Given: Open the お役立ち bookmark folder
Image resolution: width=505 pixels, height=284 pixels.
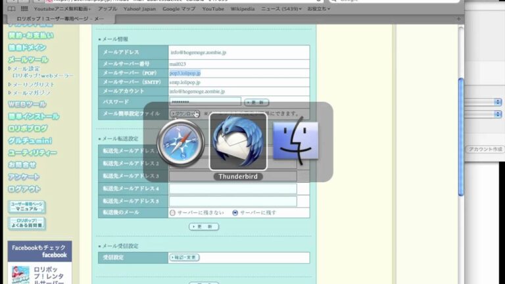Looking at the screenshot, I should pos(318,9).
